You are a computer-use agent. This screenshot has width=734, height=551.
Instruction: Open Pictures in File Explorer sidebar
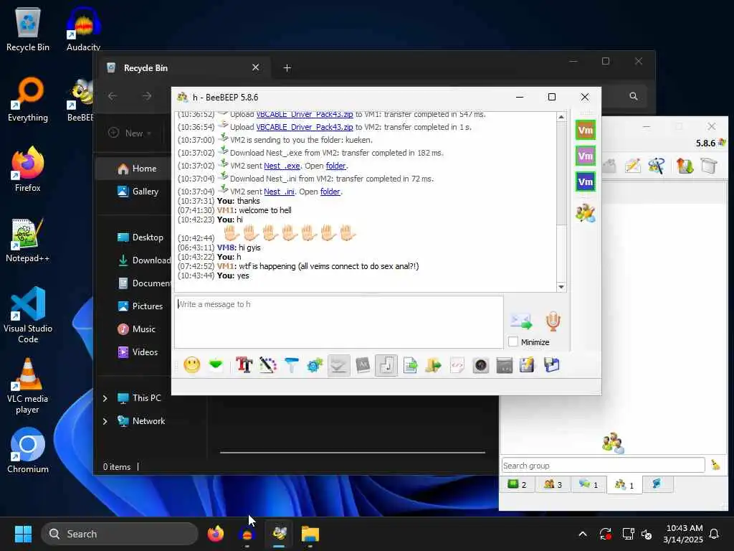(140, 306)
